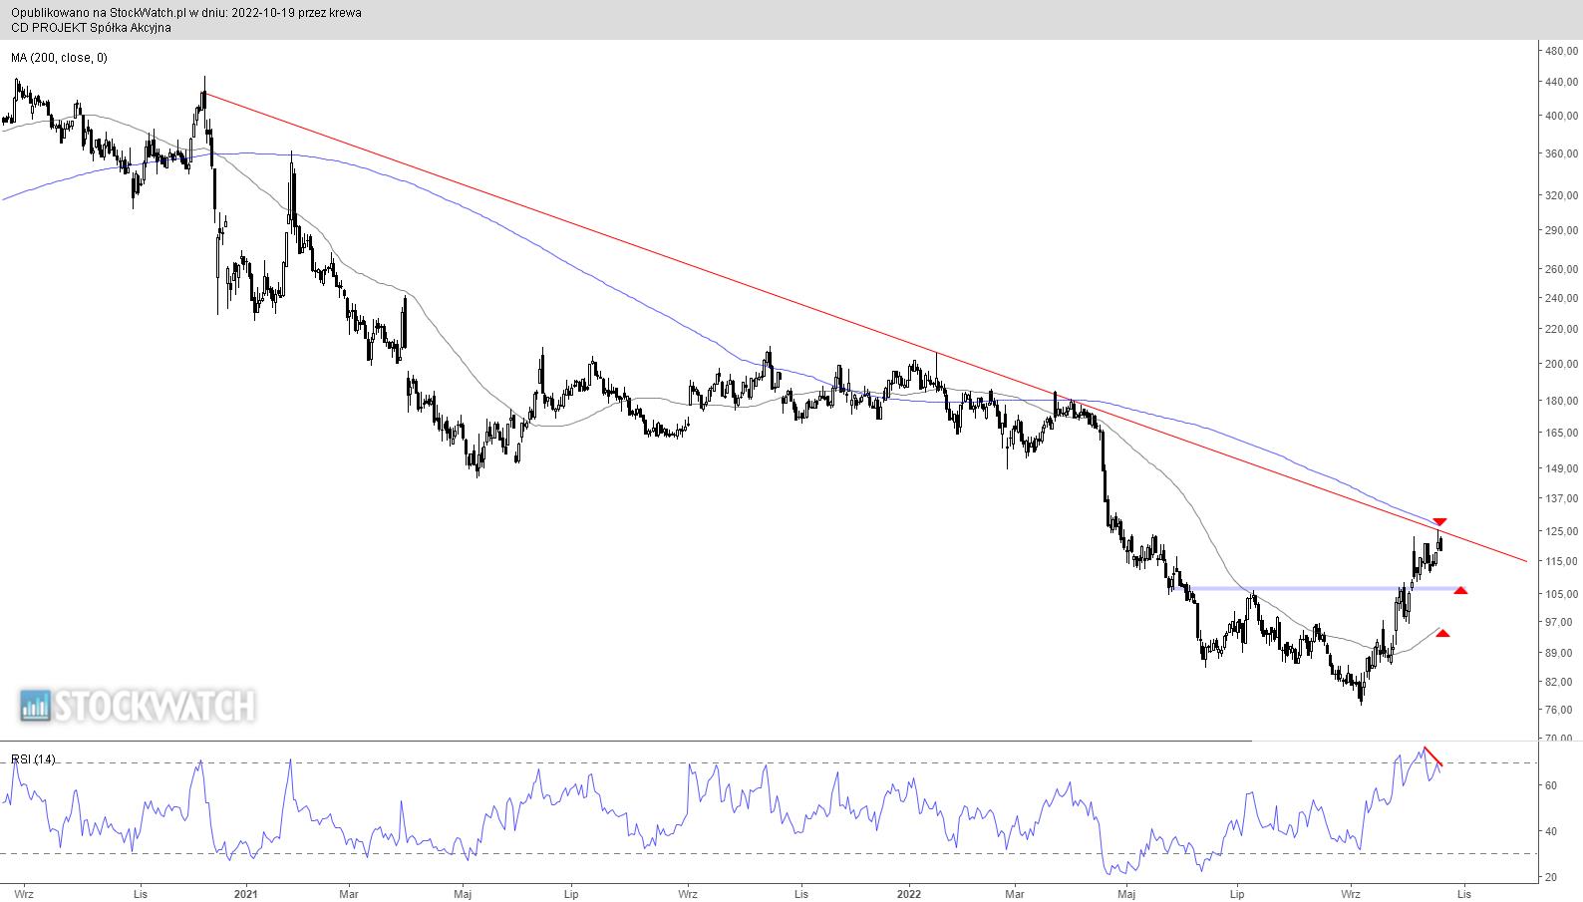The image size is (1583, 902).
Task: Click the MA (200, close, 0) indicator label
Action: [60, 58]
